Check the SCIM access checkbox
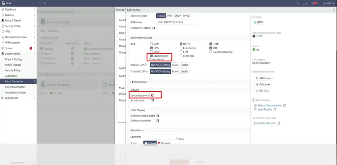 click(152, 44)
